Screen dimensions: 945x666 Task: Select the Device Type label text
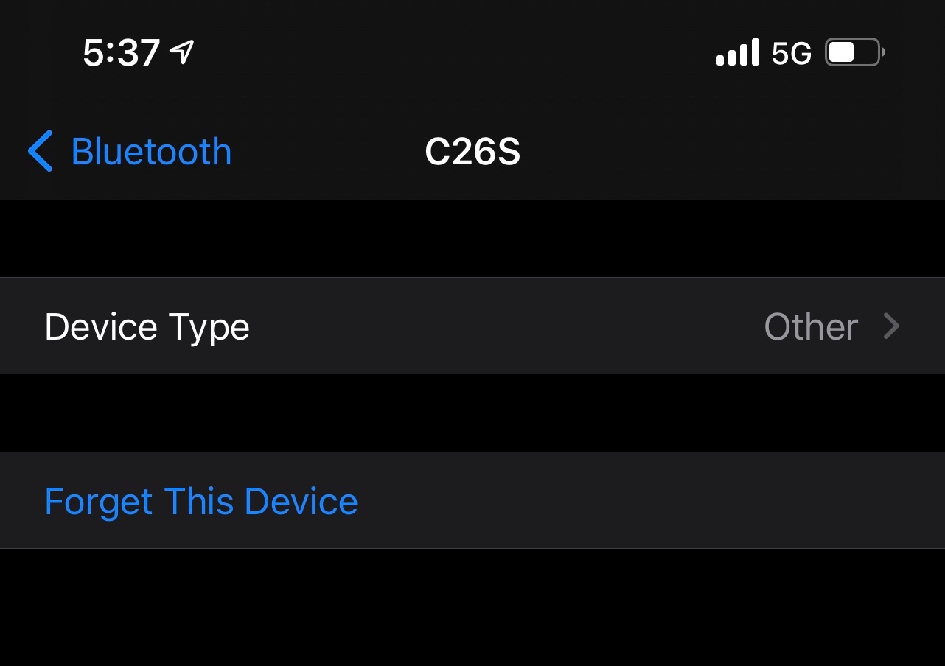147,326
